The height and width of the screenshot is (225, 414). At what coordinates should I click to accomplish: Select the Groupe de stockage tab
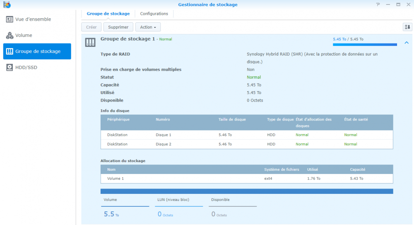click(108, 14)
